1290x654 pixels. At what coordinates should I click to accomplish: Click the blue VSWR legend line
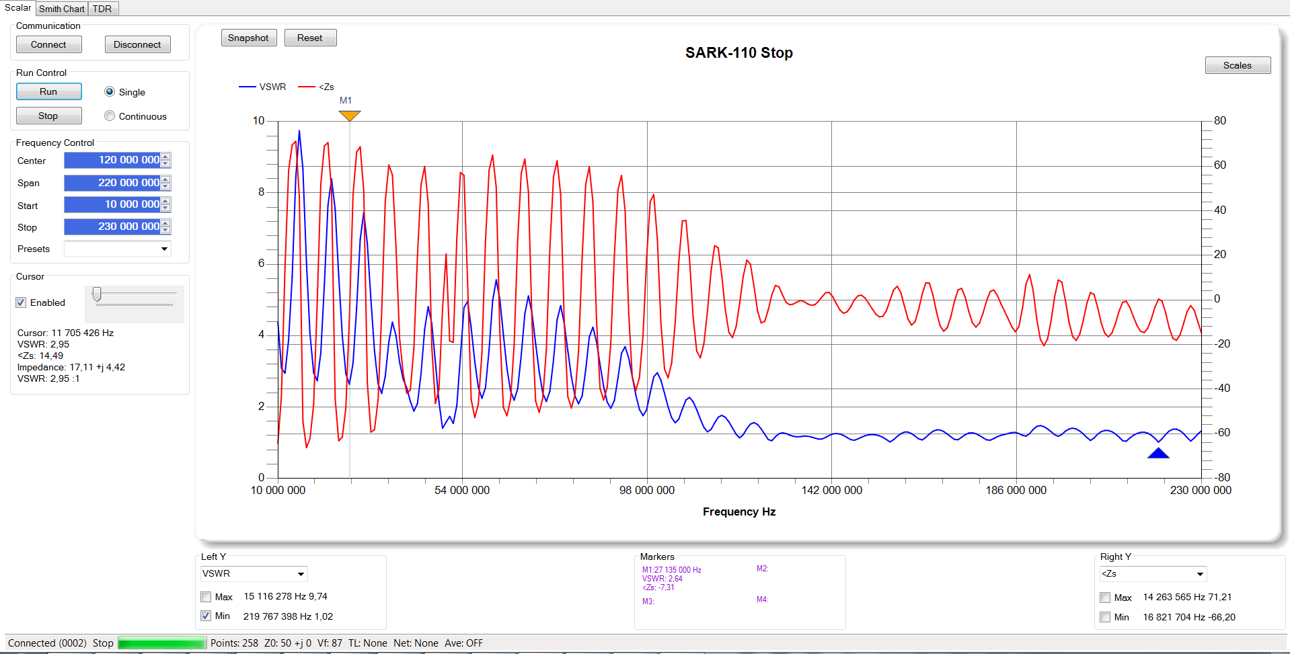(247, 87)
